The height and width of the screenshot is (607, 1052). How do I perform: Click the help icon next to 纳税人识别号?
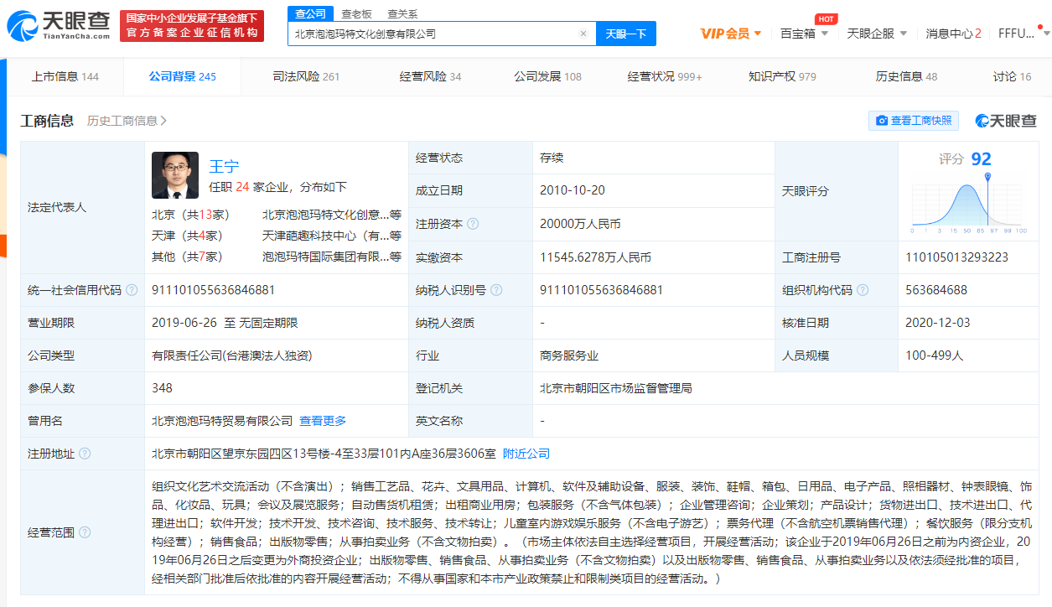(x=496, y=290)
